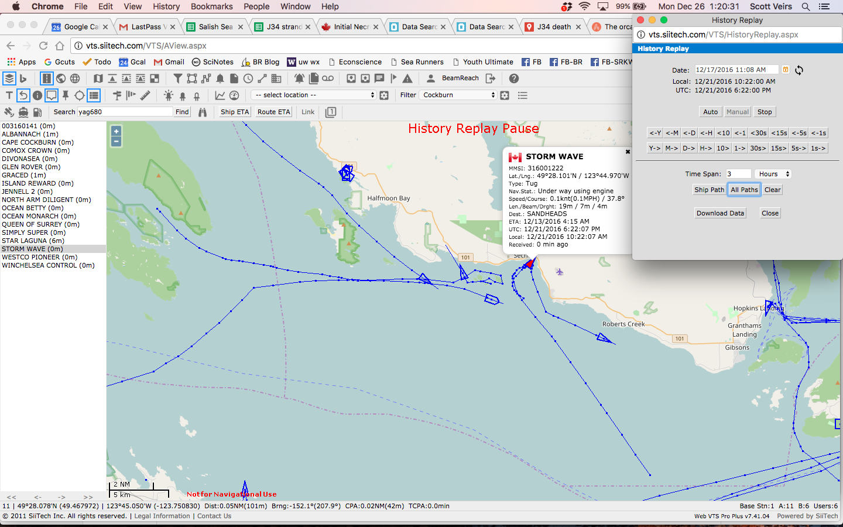Image resolution: width=843 pixels, height=527 pixels.
Task: Click the calendar icon next to Date
Action: tap(786, 70)
